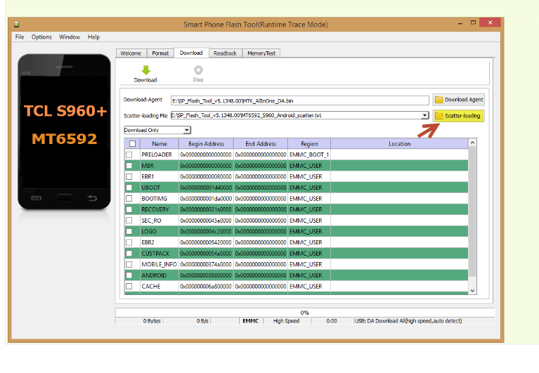Check the CACHE partition checkbox

click(x=129, y=287)
